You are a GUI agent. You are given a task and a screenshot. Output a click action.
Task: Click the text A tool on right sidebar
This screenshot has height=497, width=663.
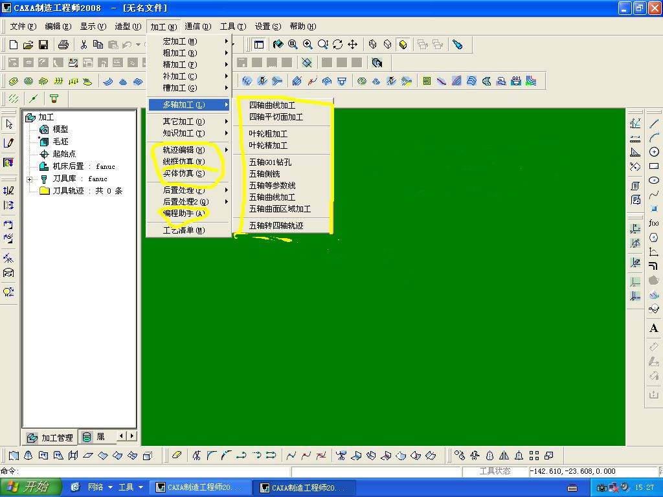click(654, 328)
